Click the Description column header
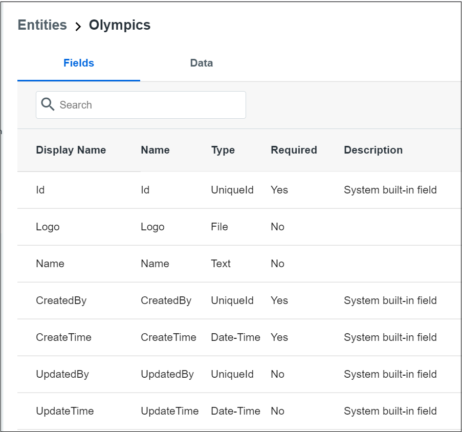The width and height of the screenshot is (462, 432). click(x=373, y=150)
